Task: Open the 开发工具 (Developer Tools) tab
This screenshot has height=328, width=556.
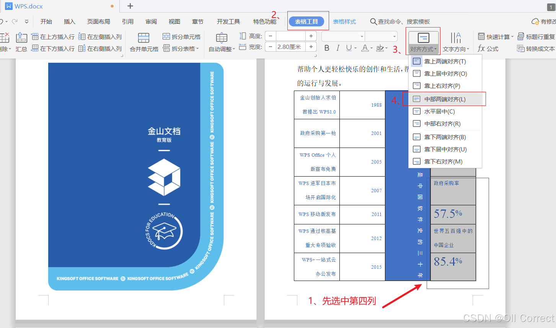Action: [x=228, y=21]
